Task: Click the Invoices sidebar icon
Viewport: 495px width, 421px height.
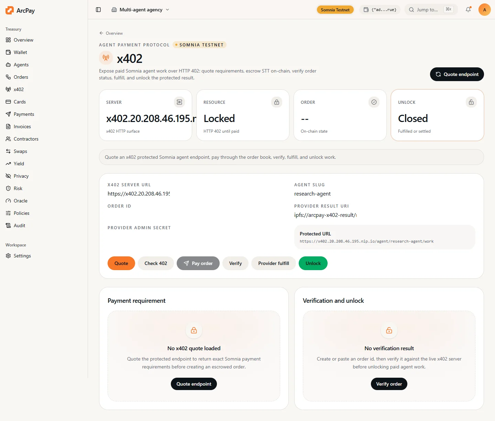Action: [x=8, y=126]
